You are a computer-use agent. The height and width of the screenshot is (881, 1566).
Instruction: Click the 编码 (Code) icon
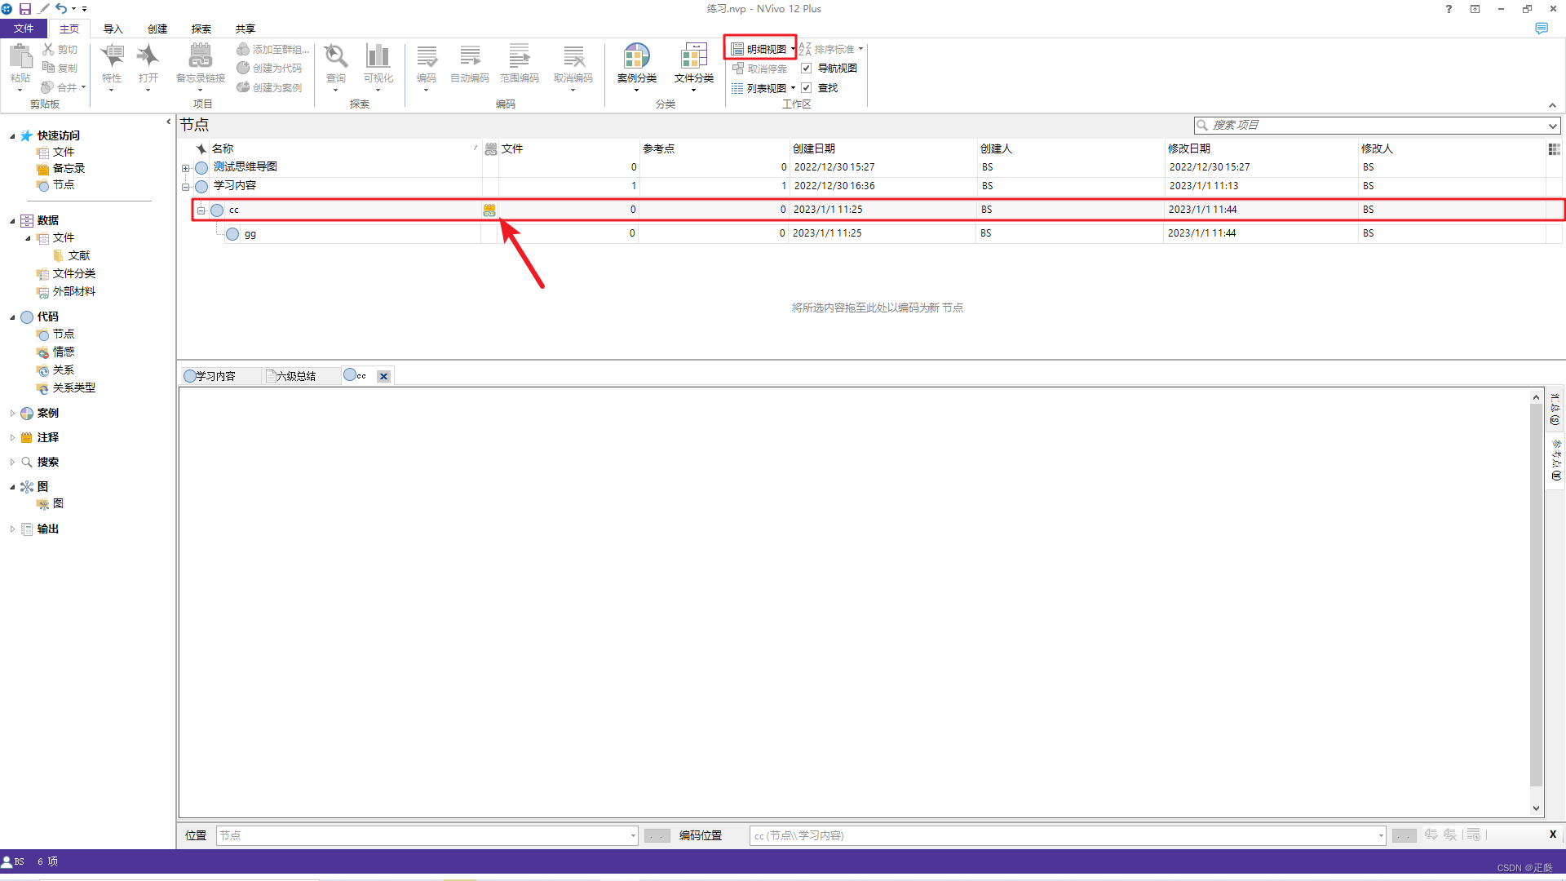coord(427,56)
